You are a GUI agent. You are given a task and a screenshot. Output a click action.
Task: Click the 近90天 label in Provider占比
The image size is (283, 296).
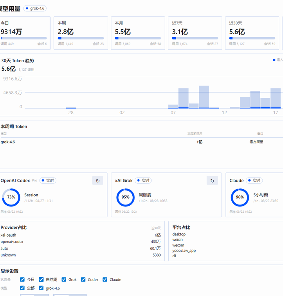156,228
